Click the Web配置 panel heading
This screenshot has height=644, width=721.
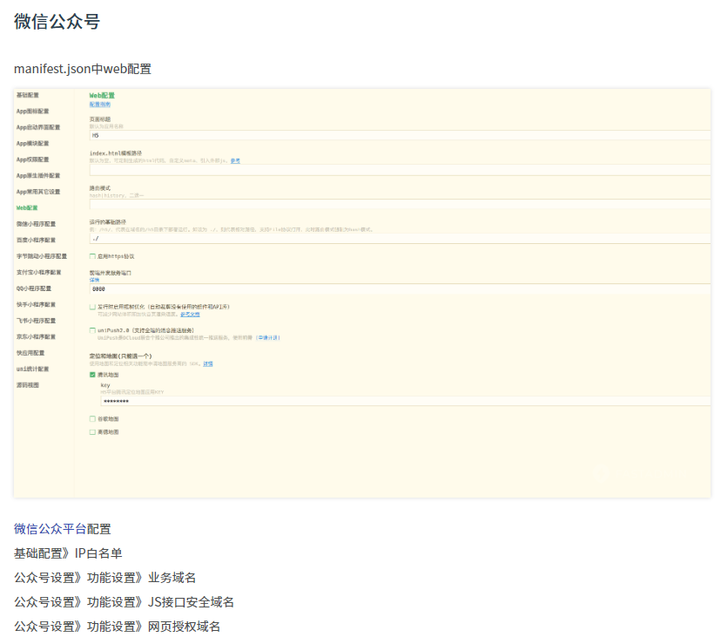tap(102, 96)
